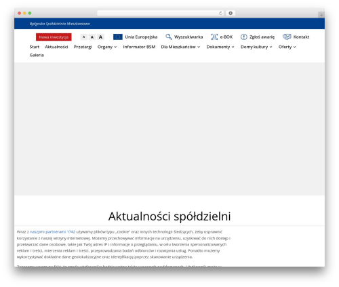This screenshot has width=339, height=287.
Task: Click the Kontakt envelope icon
Action: pyautogui.click(x=287, y=37)
